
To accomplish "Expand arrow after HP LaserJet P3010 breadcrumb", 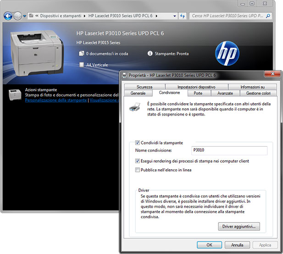I will point(156,16).
